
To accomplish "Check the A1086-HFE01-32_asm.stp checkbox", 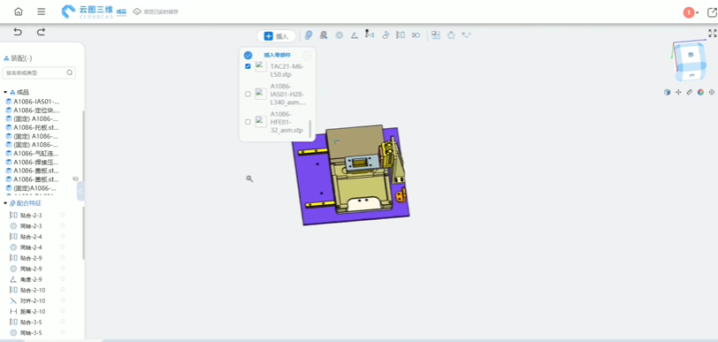I will point(248,122).
